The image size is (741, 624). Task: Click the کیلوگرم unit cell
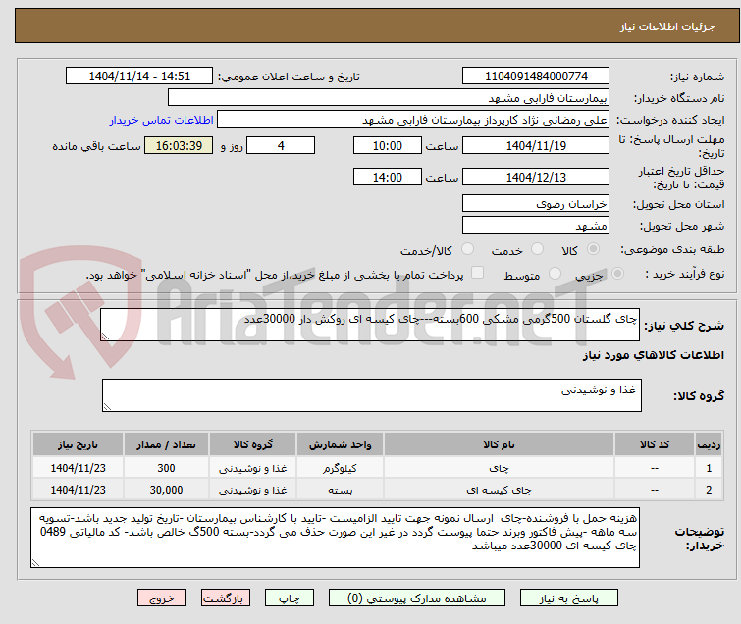coord(340,468)
